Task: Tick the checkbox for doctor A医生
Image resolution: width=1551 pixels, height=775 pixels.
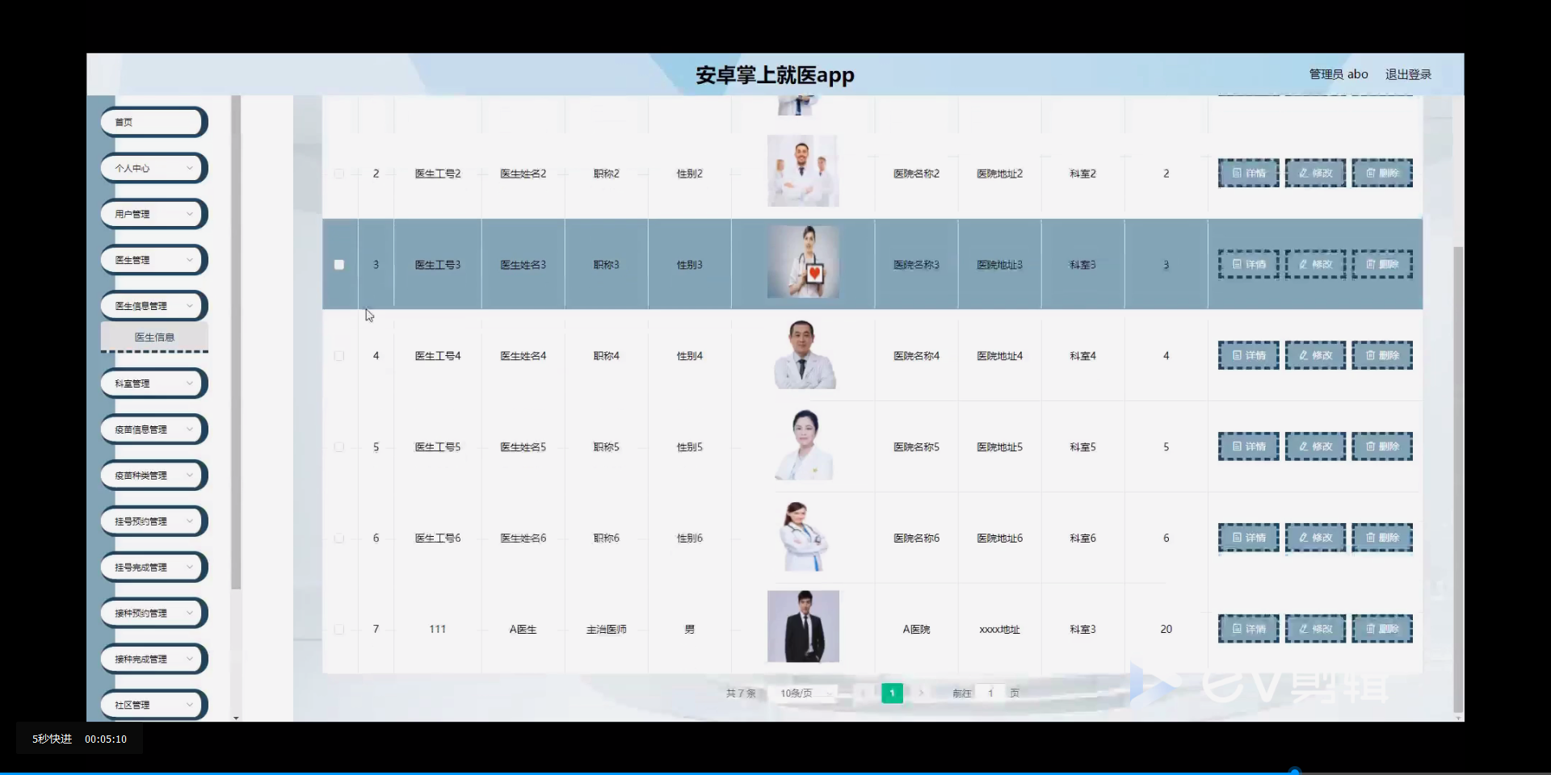Action: (x=339, y=630)
